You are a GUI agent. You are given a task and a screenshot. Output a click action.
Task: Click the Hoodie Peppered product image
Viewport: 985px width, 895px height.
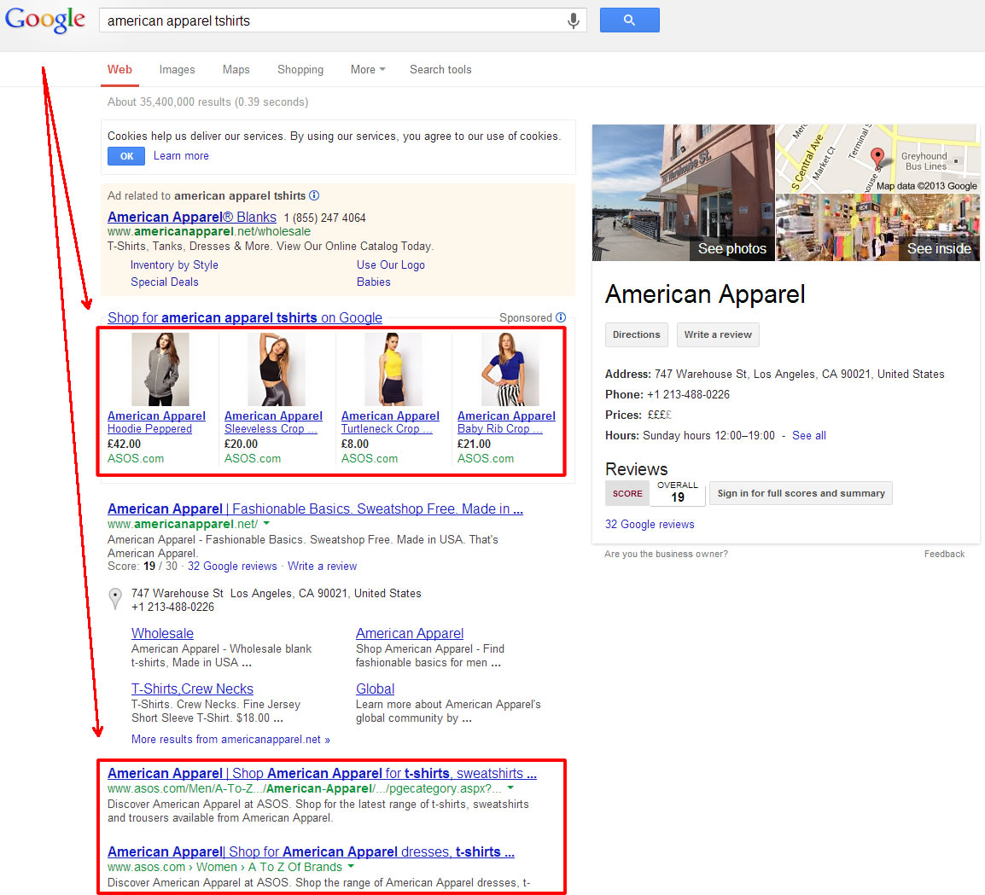pos(160,369)
